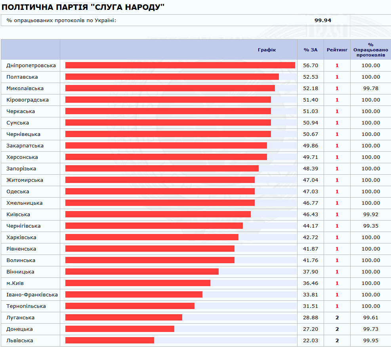Viewport: 391px width, 347px height.
Task: Click the % ЗА column header
Action: (x=311, y=50)
